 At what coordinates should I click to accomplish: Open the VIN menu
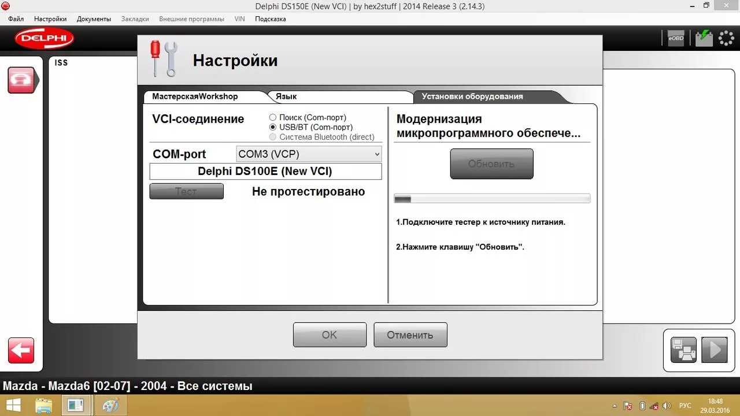pos(239,18)
